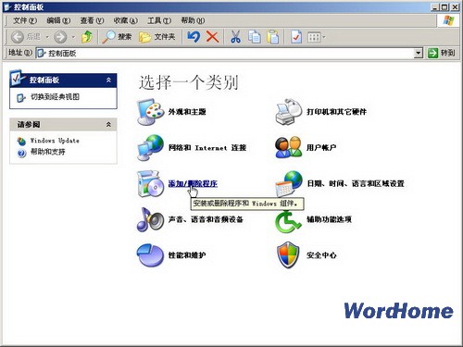463x347 pixels.
Task: Click the Windows Update globe icon
Action: [21, 142]
